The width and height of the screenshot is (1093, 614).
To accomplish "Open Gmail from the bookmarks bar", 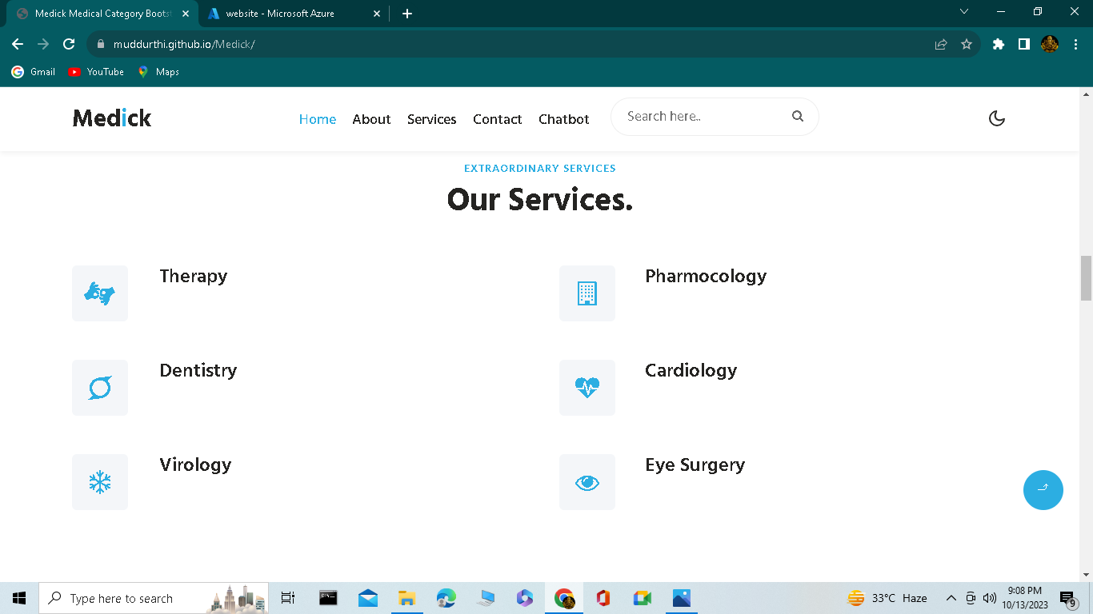I will [33, 71].
